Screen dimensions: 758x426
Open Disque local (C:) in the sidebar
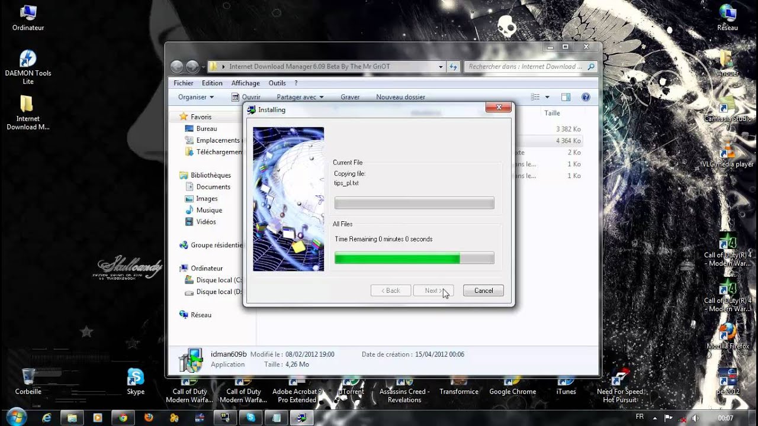click(x=213, y=280)
